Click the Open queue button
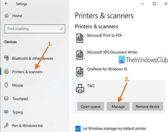 point(91,106)
